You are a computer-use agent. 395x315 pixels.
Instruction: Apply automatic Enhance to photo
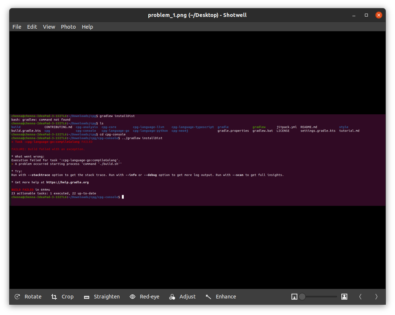(x=221, y=297)
